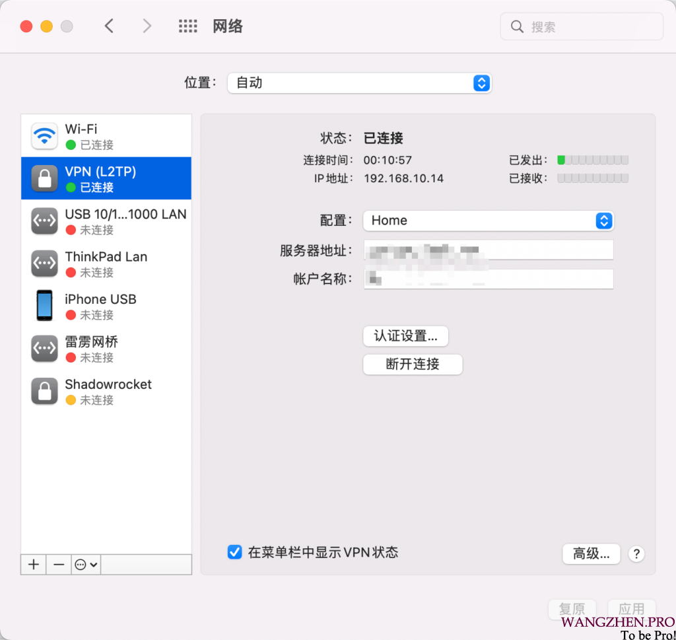Remove service with the minus button

(x=59, y=565)
